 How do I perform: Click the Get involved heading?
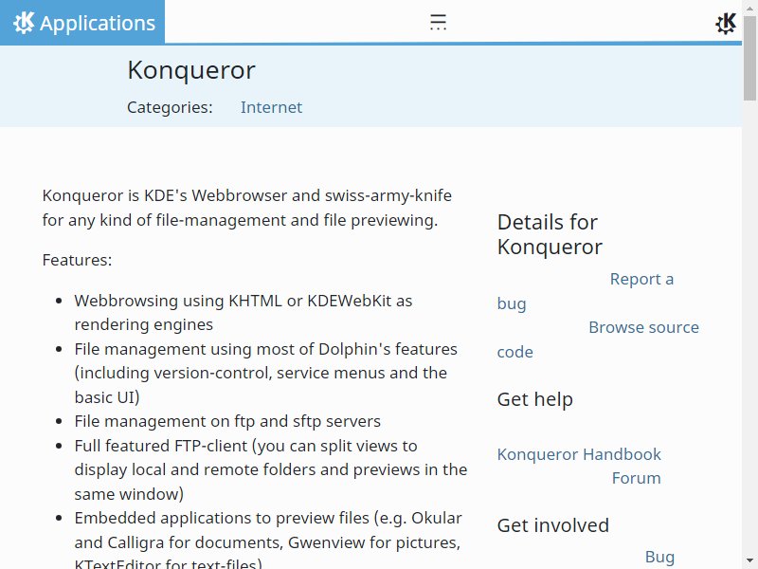pos(553,525)
